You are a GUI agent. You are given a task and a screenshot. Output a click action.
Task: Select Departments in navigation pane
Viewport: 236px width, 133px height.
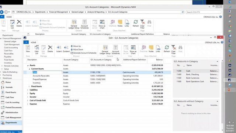(11, 123)
